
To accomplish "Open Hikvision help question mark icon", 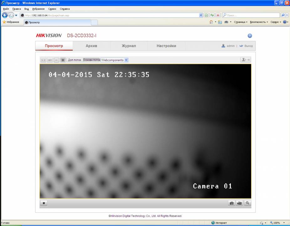I will click(x=250, y=36).
